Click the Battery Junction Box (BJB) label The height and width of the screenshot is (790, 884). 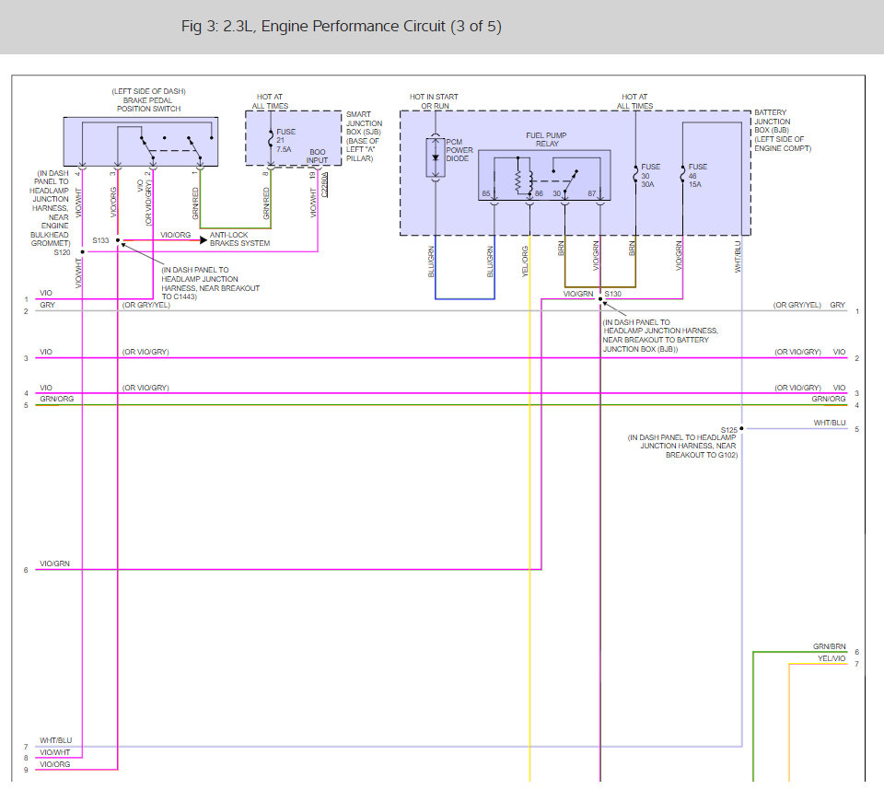click(783, 130)
